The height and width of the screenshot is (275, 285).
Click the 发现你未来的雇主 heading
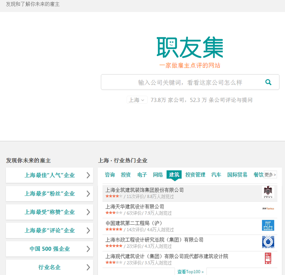pos(28,160)
